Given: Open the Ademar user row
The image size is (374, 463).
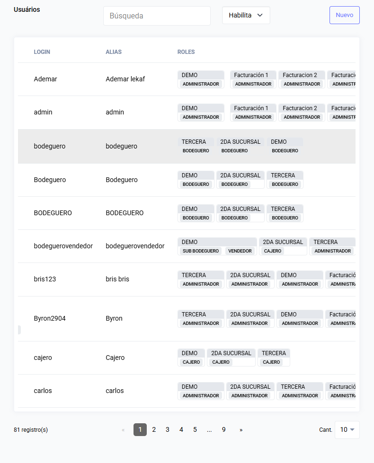Looking at the screenshot, I should pos(187,79).
